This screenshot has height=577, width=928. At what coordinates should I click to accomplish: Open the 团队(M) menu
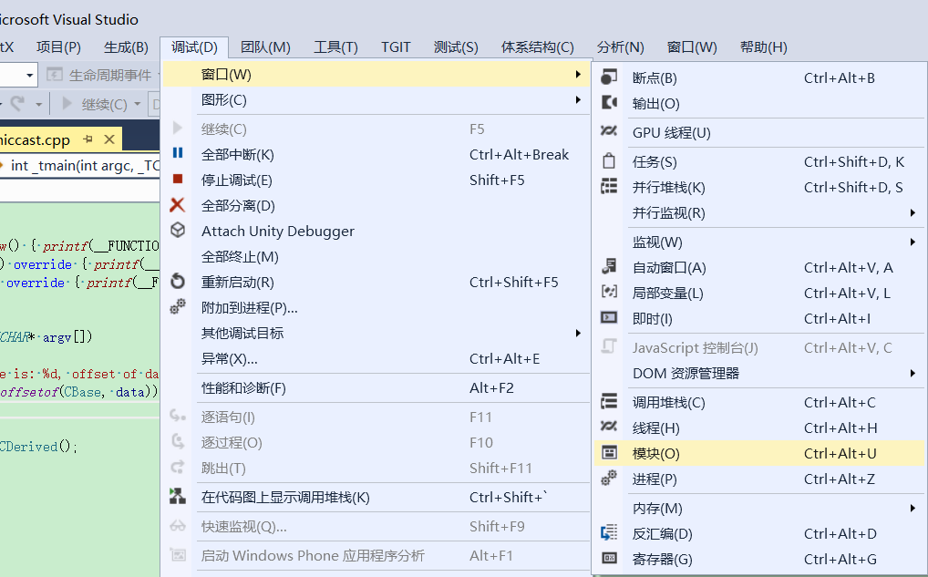(265, 47)
